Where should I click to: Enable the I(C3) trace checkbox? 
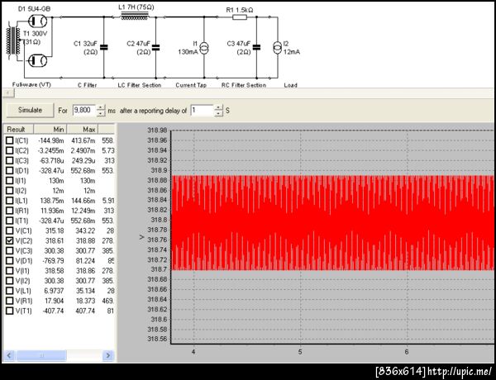coord(10,160)
